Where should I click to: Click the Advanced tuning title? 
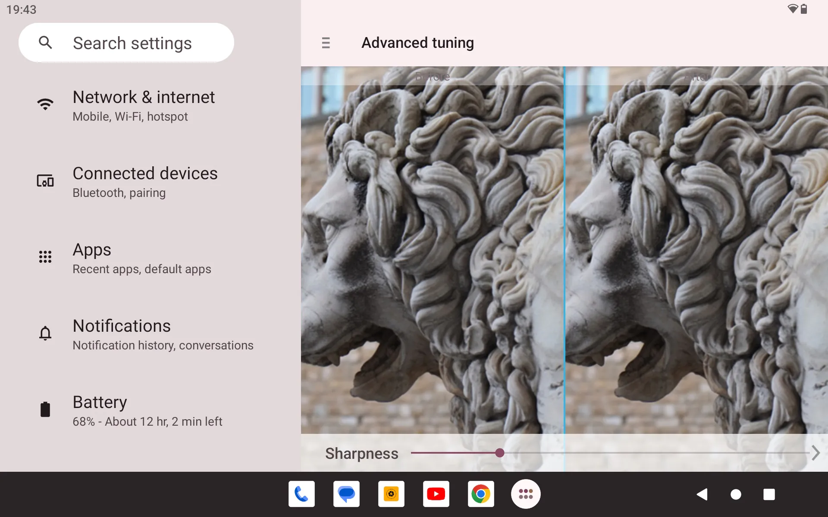[417, 43]
